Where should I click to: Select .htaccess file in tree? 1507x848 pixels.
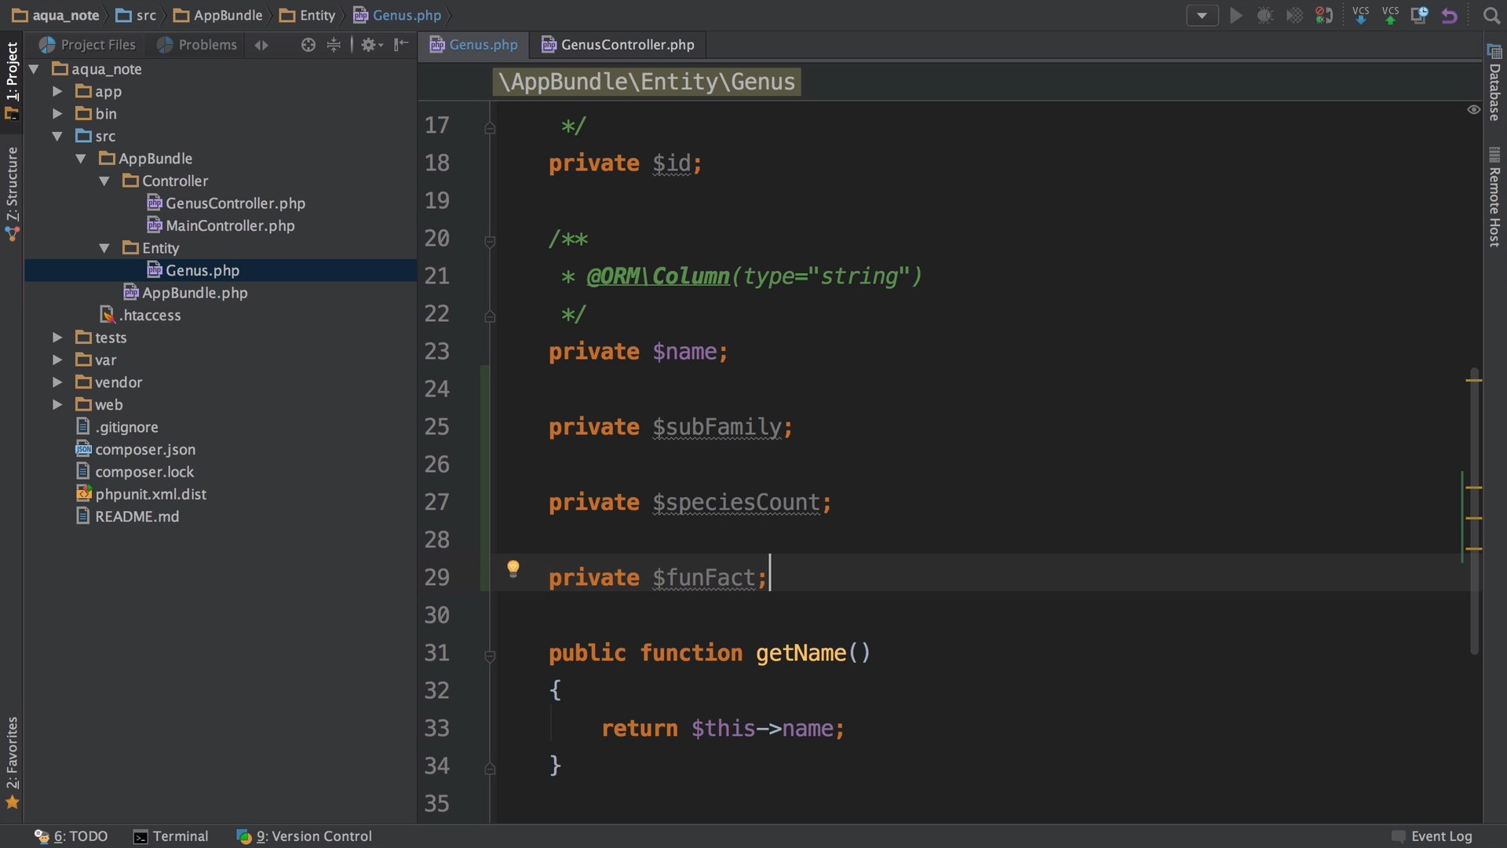(140, 316)
